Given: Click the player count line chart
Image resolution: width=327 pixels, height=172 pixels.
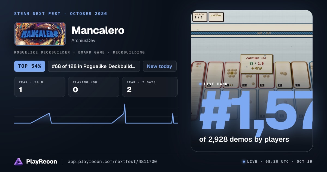Looking at the screenshot, I should 96,114.
